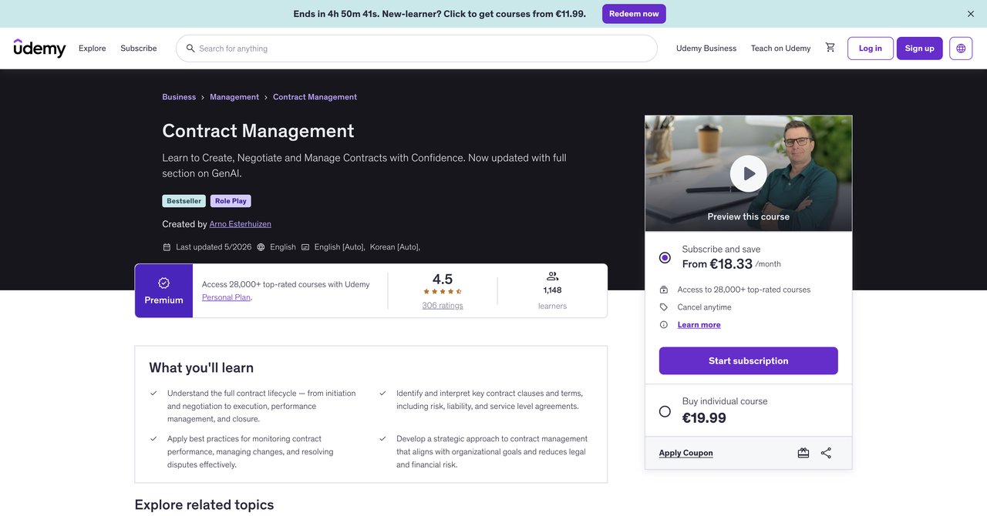Click the Sign up button
This screenshot has width=987, height=516.
[x=920, y=49]
